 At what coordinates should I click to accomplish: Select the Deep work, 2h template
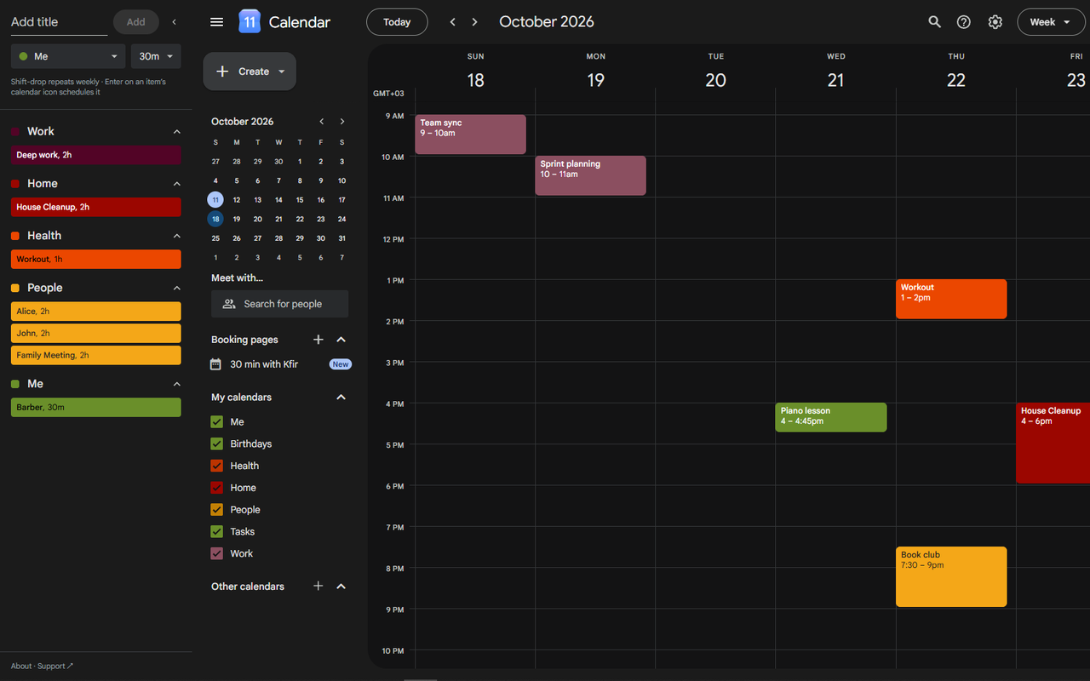click(x=95, y=155)
